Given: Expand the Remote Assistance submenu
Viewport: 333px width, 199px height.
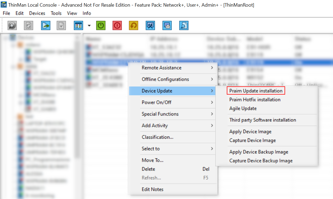Looking at the screenshot, I should tap(172, 68).
